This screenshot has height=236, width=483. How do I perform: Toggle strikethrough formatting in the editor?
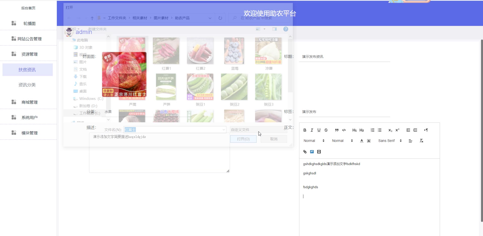[x=326, y=130]
